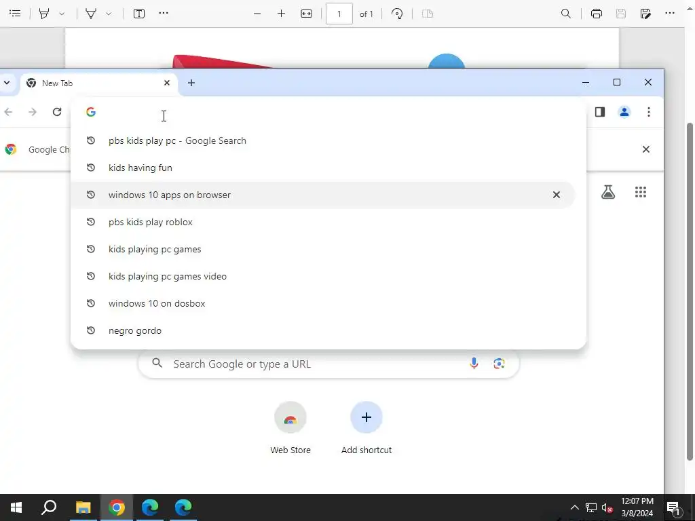Image resolution: width=695 pixels, height=521 pixels.
Task: Open the Windows Start menu
Action: [16, 507]
